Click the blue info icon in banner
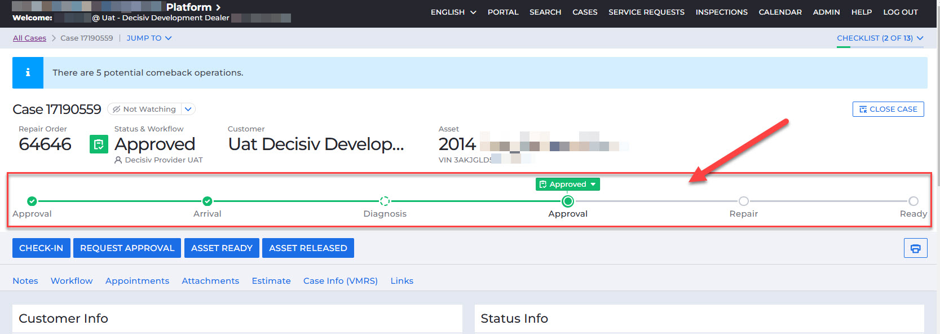The width and height of the screenshot is (940, 334). (28, 73)
